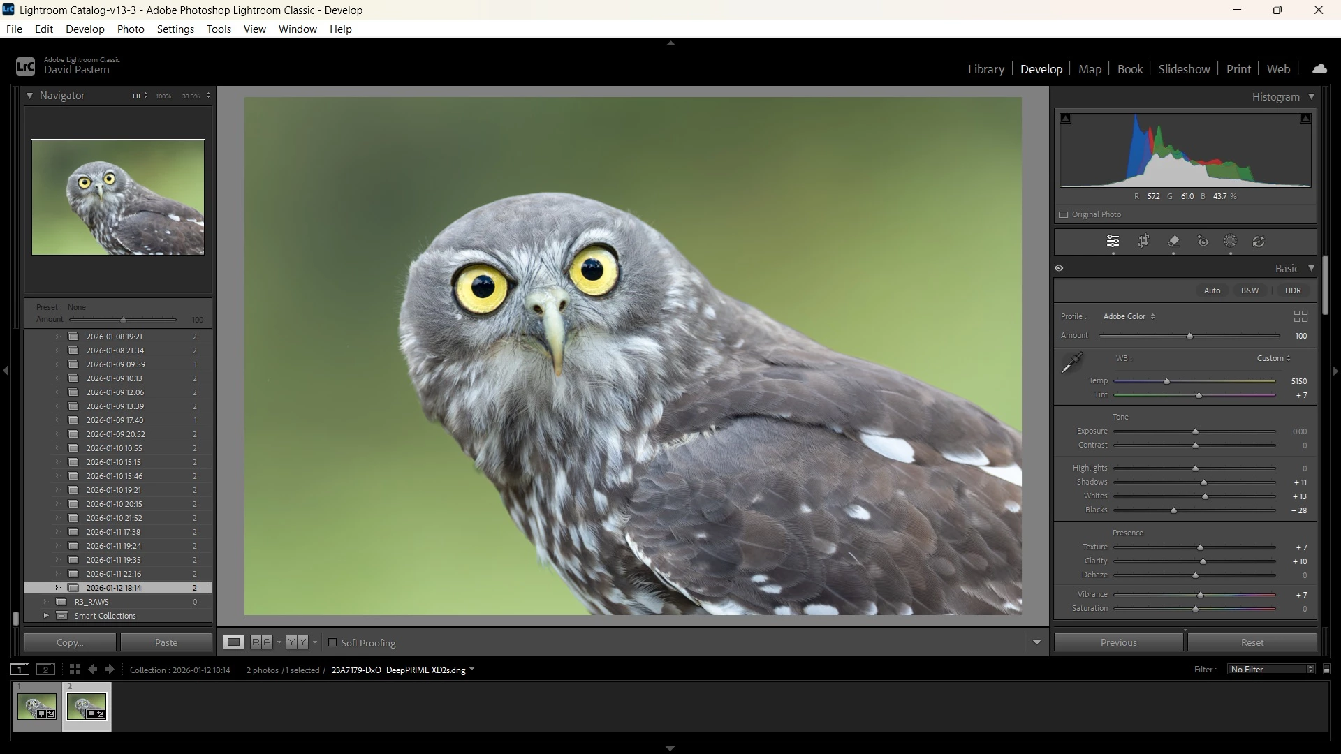This screenshot has width=1341, height=754.
Task: Open the Settings menu
Action: tap(175, 29)
